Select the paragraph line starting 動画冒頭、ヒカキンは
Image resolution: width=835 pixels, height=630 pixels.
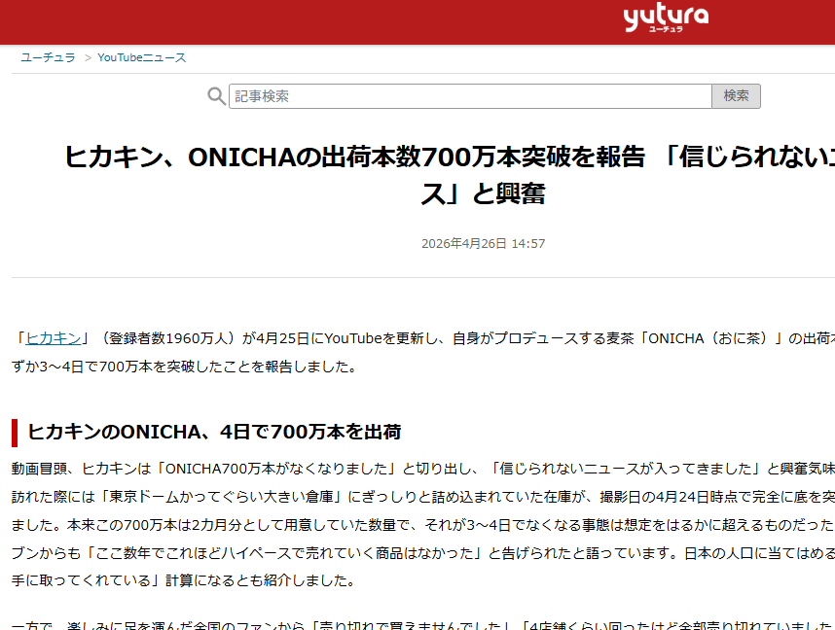tap(423, 469)
